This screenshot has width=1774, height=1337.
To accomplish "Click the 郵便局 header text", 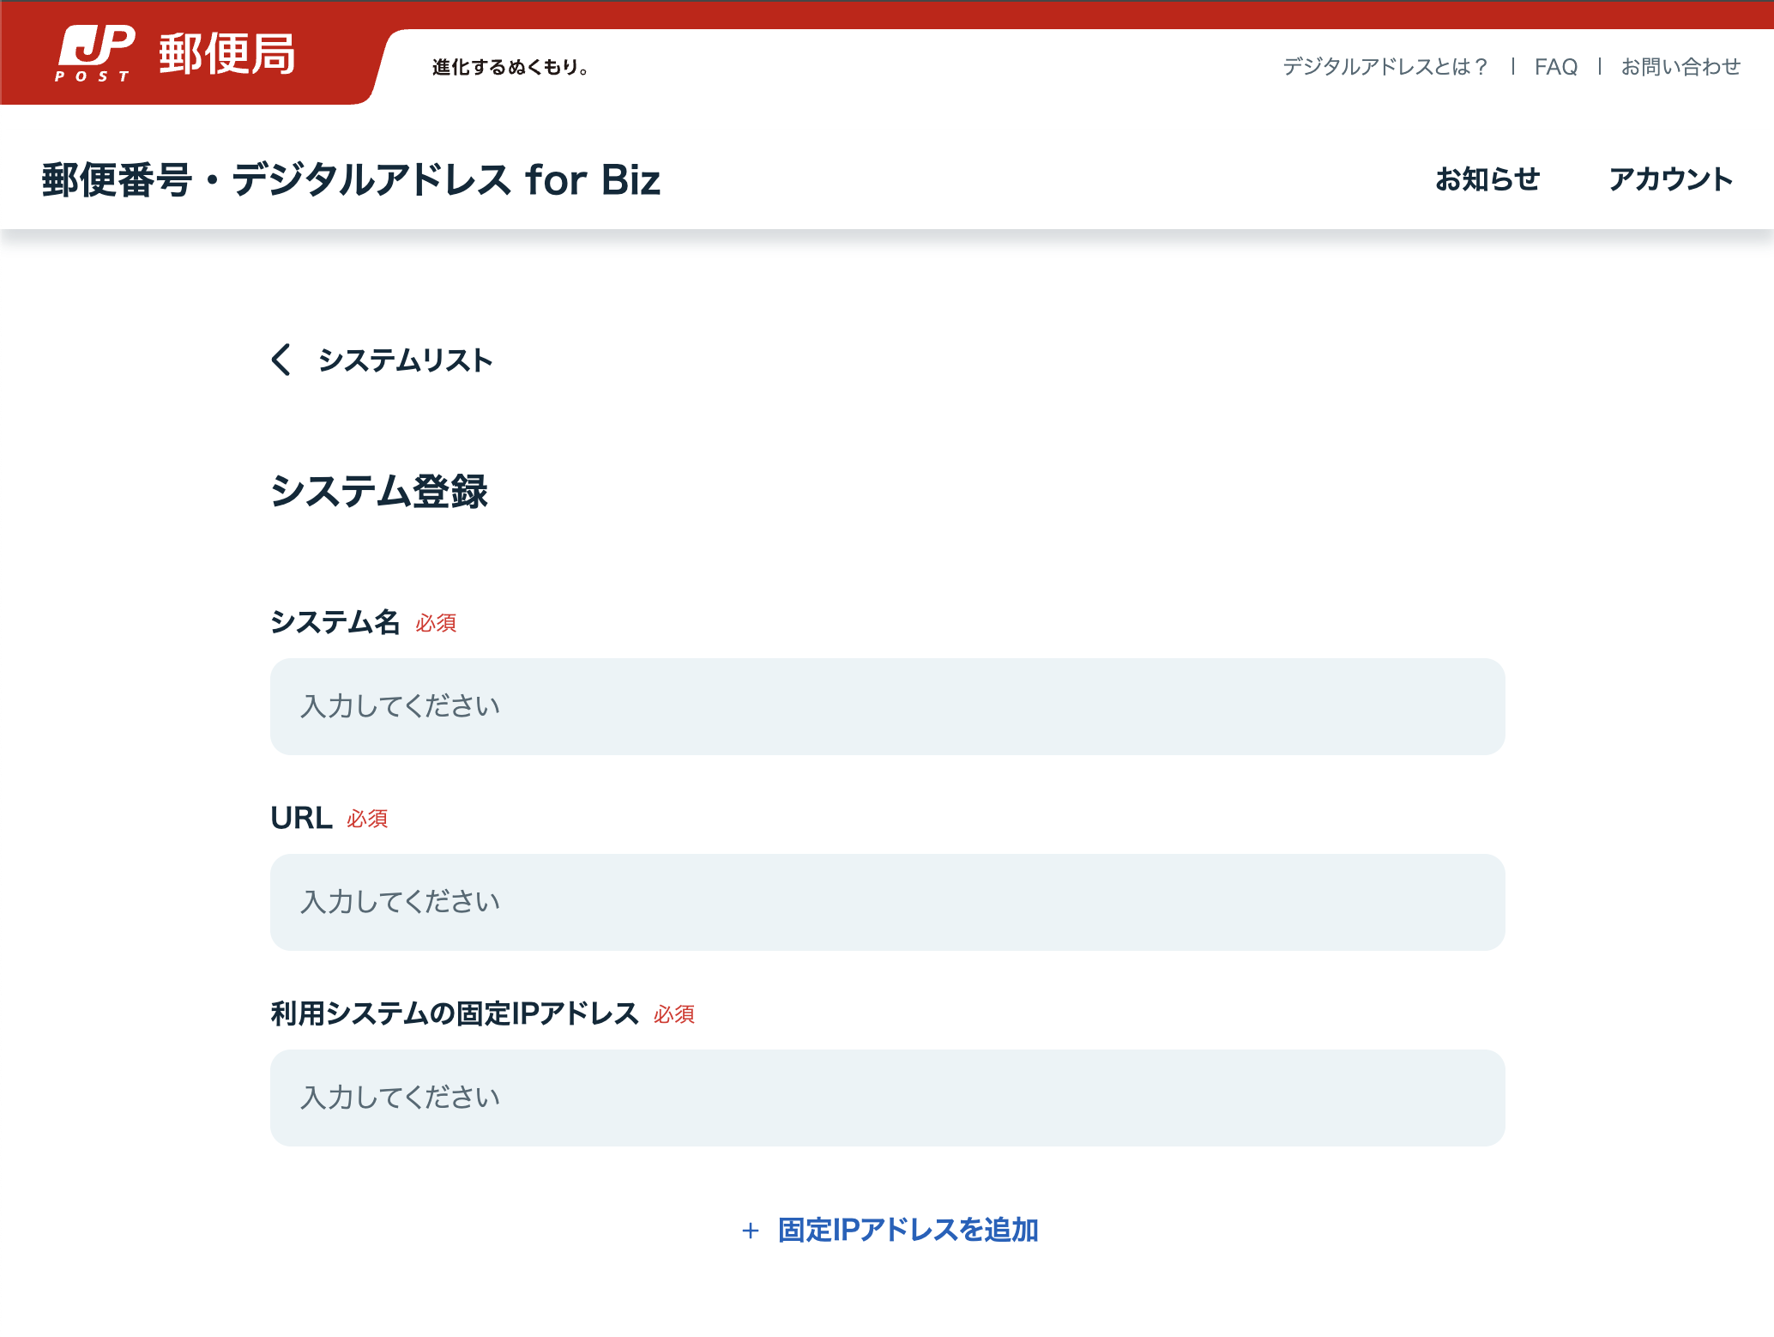I will [225, 55].
